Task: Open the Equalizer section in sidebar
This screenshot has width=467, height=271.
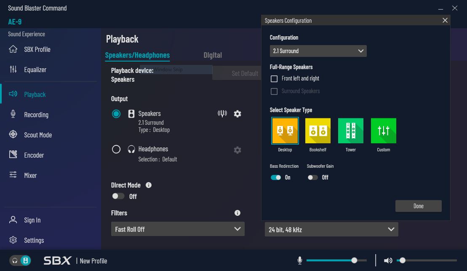Action: 35,70
